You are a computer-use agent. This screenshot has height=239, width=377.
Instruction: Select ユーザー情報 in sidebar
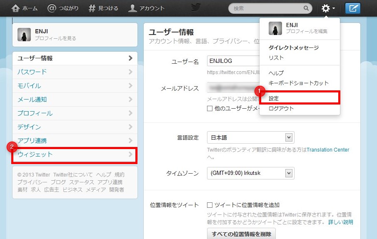tap(75, 58)
